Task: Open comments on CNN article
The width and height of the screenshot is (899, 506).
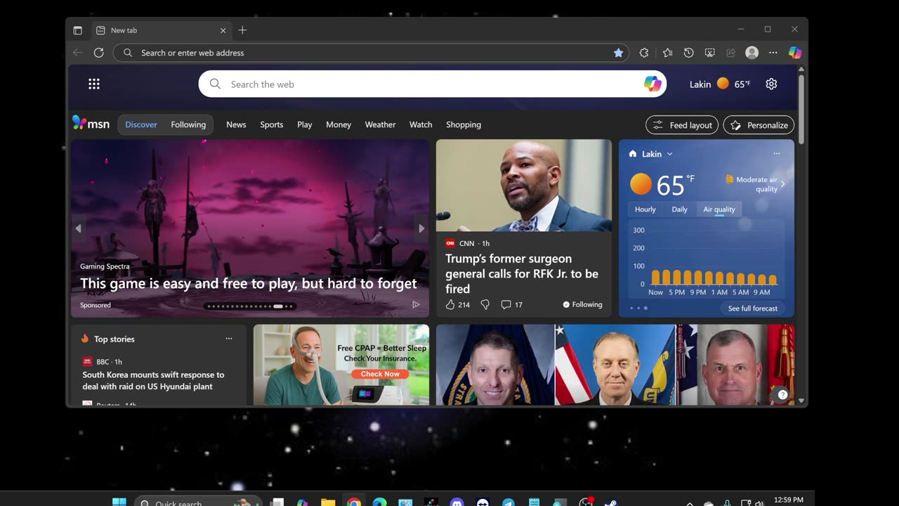Action: coord(511,304)
